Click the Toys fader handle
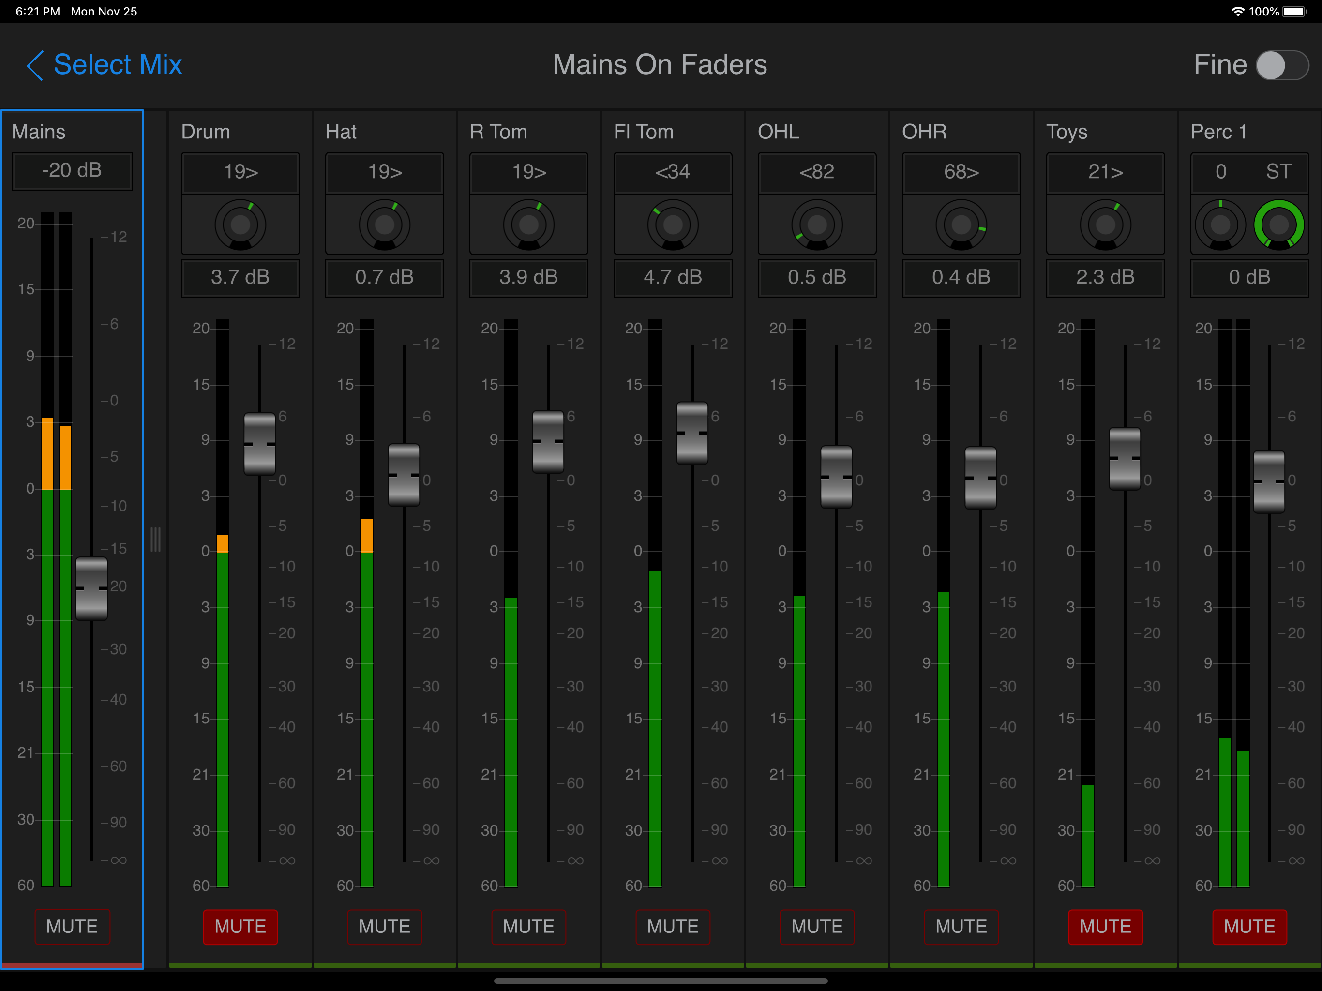Screen dimensions: 1322x991 [x=1125, y=458]
